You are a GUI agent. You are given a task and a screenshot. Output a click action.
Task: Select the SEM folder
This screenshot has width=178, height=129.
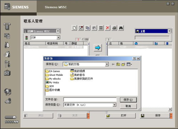pyautogui.click(x=50, y=86)
